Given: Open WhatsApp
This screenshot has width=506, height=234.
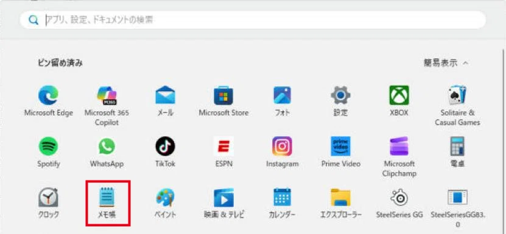Looking at the screenshot, I should (107, 152).
